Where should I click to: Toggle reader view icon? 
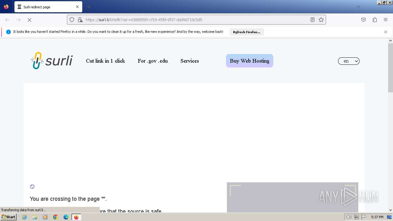point(313,20)
